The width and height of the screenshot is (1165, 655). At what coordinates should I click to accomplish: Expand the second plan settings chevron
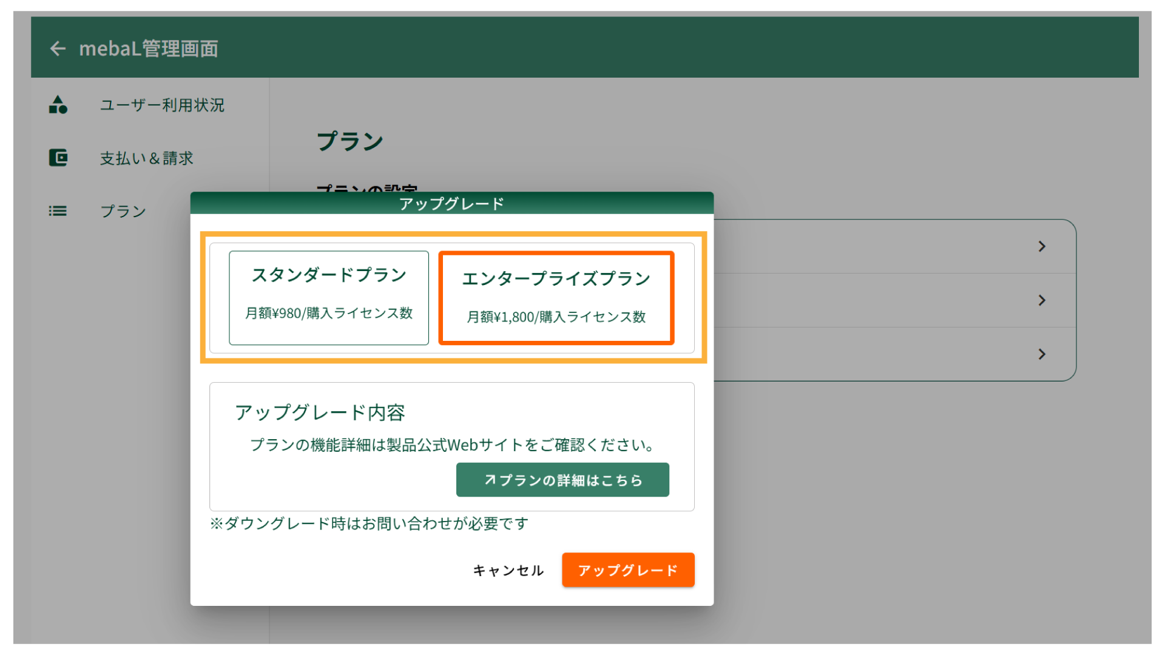click(1041, 300)
